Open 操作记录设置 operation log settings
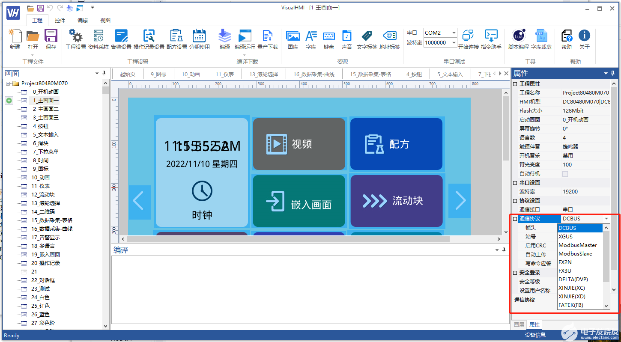 coord(149,39)
